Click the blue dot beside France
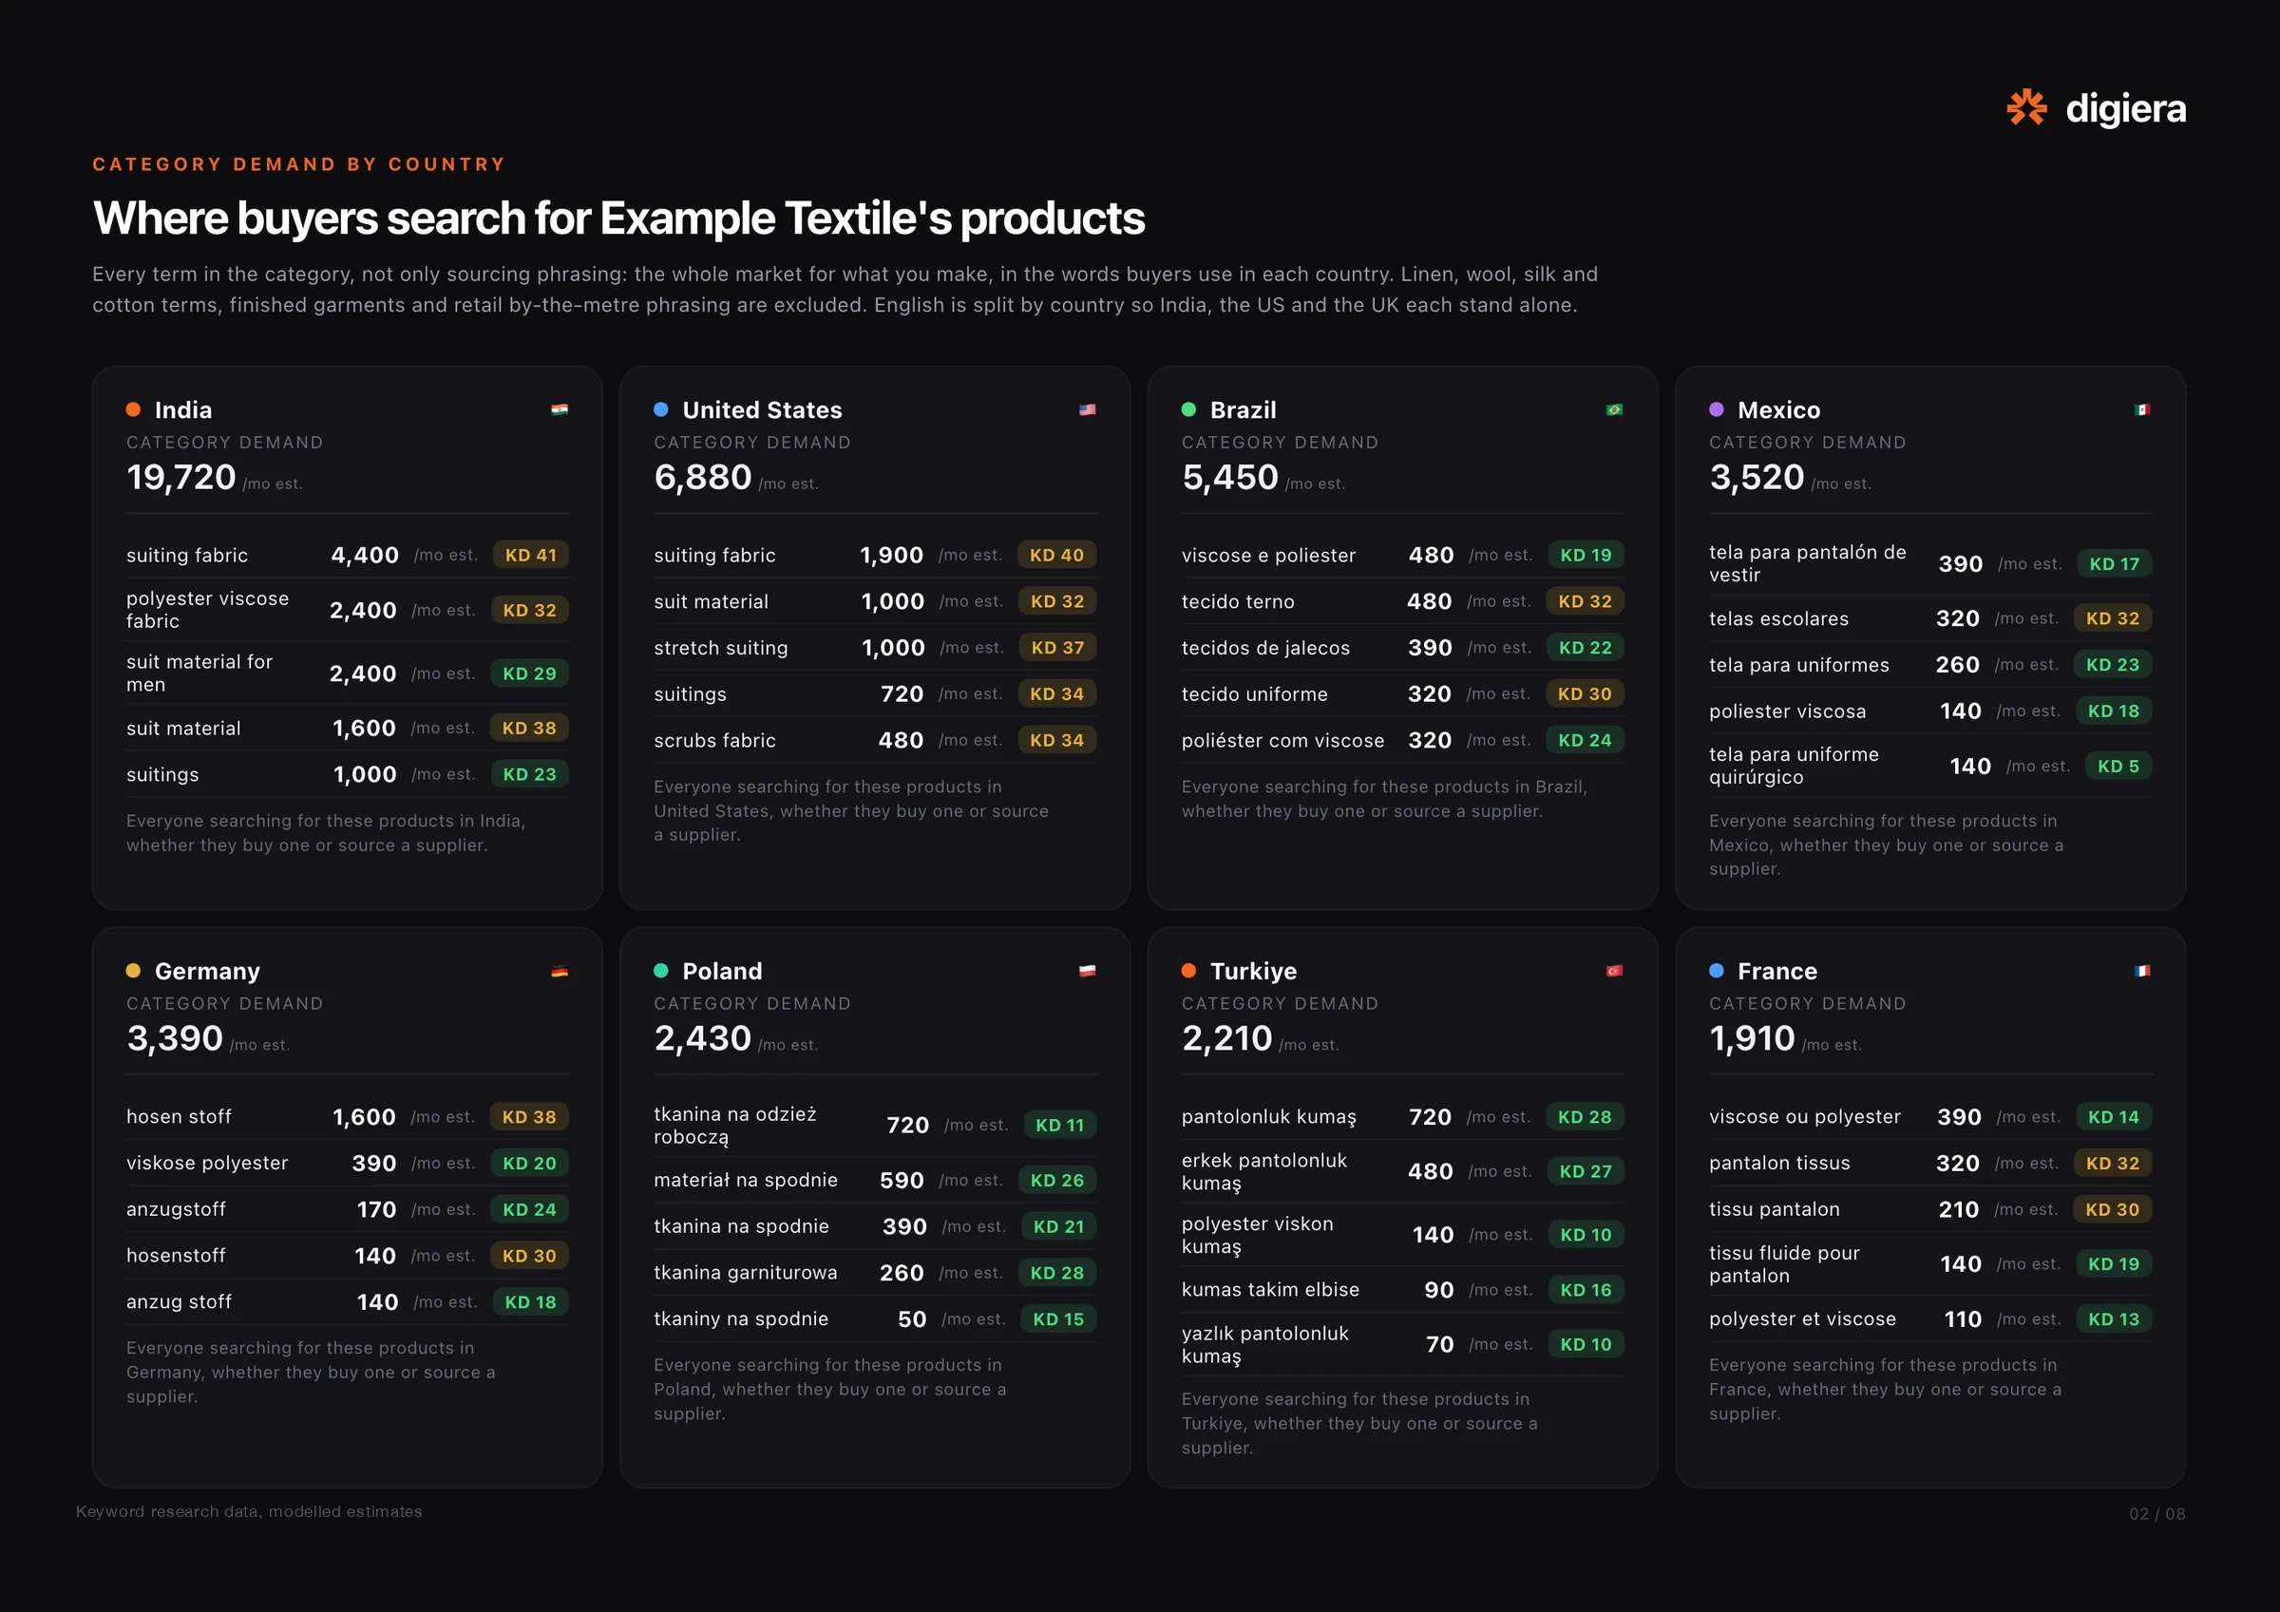2280x1612 pixels. [1716, 971]
